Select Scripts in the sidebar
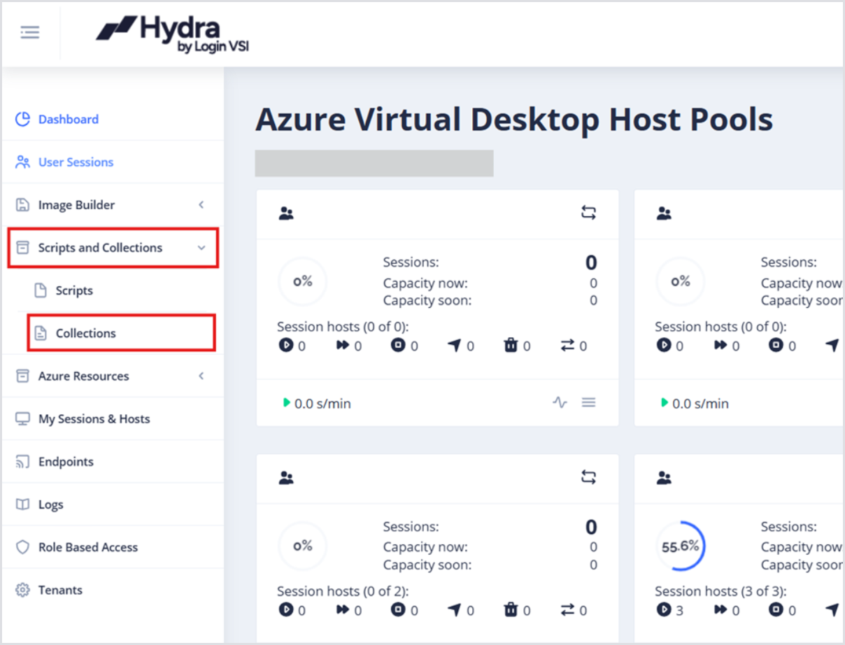Viewport: 845px width, 645px height. coord(74,290)
